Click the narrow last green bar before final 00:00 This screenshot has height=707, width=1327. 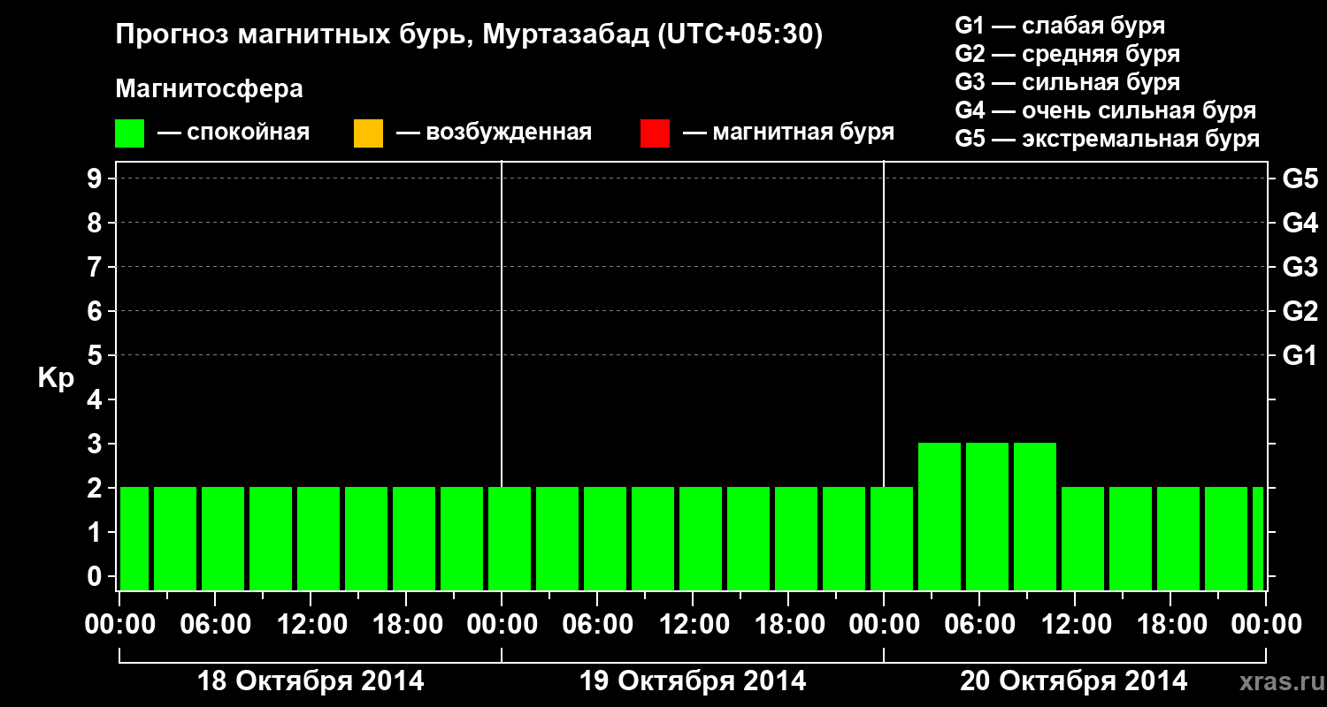(x=1258, y=538)
